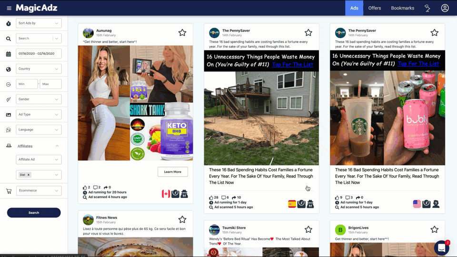The image size is (457, 257).
Task: Click the language speech icon in sidebar
Action: pyautogui.click(x=9, y=130)
